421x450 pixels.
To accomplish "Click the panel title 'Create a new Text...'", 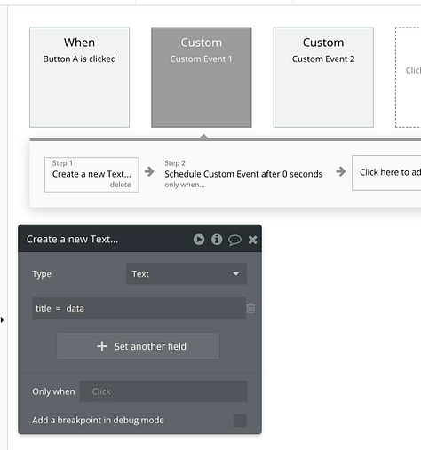I will coord(72,239).
